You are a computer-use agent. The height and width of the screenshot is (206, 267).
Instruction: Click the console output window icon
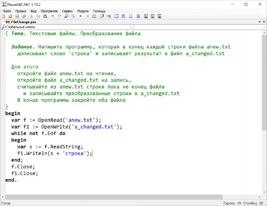point(116,16)
